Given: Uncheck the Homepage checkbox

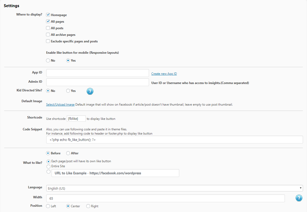Looking at the screenshot, I should tap(48, 15).
